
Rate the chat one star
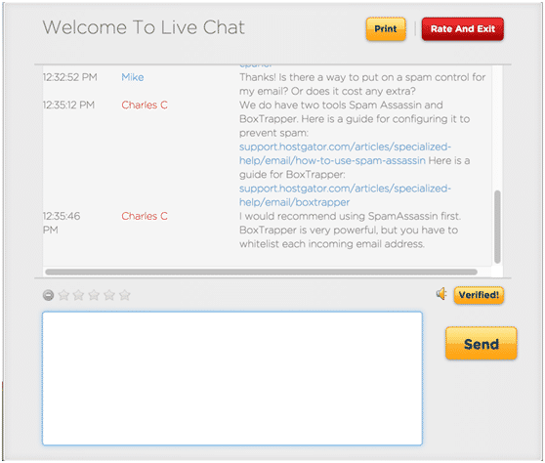(63, 295)
